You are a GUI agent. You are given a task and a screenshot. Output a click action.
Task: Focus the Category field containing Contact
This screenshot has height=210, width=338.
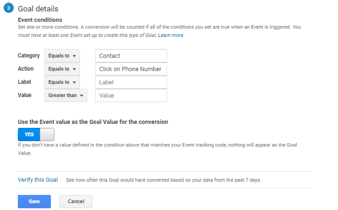point(131,56)
